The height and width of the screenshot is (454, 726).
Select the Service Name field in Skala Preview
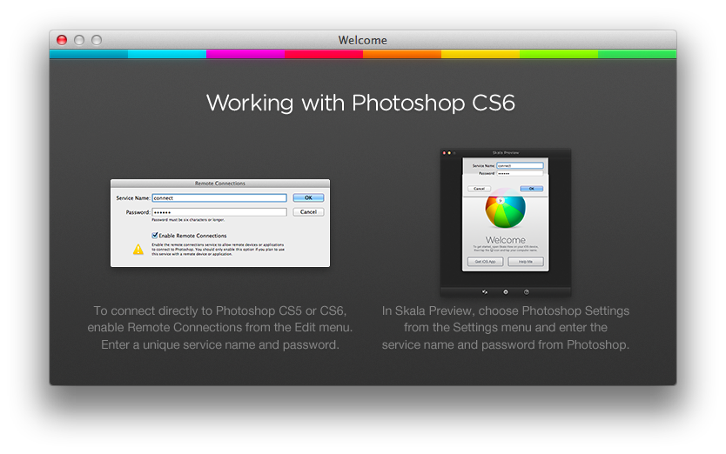[x=520, y=165]
